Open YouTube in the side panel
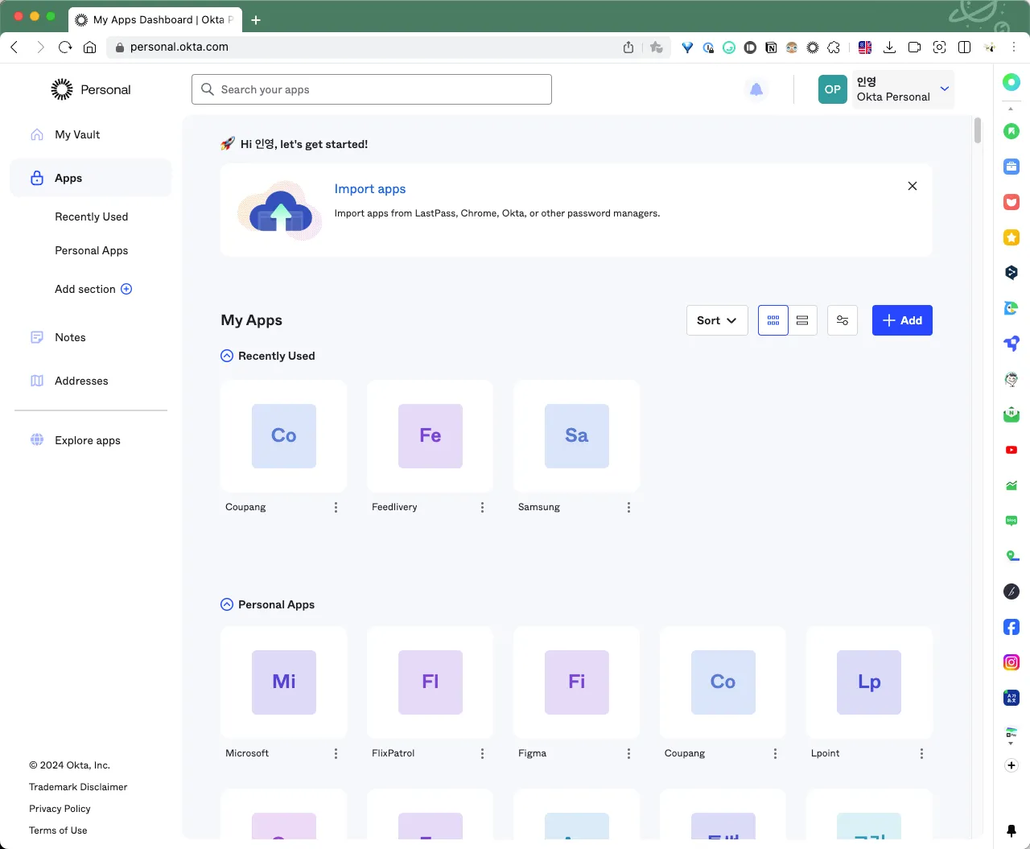 (x=1011, y=450)
